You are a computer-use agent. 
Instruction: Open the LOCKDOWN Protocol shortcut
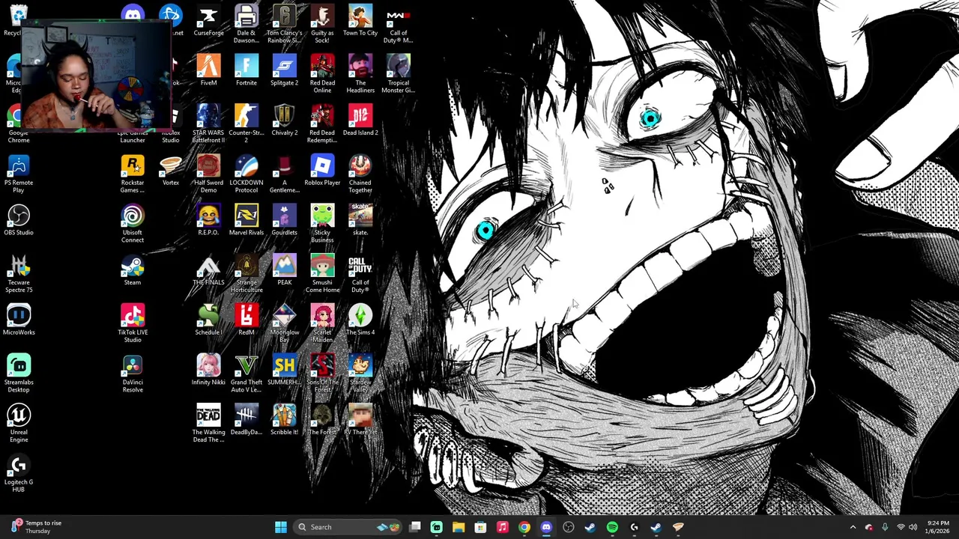pos(246,174)
